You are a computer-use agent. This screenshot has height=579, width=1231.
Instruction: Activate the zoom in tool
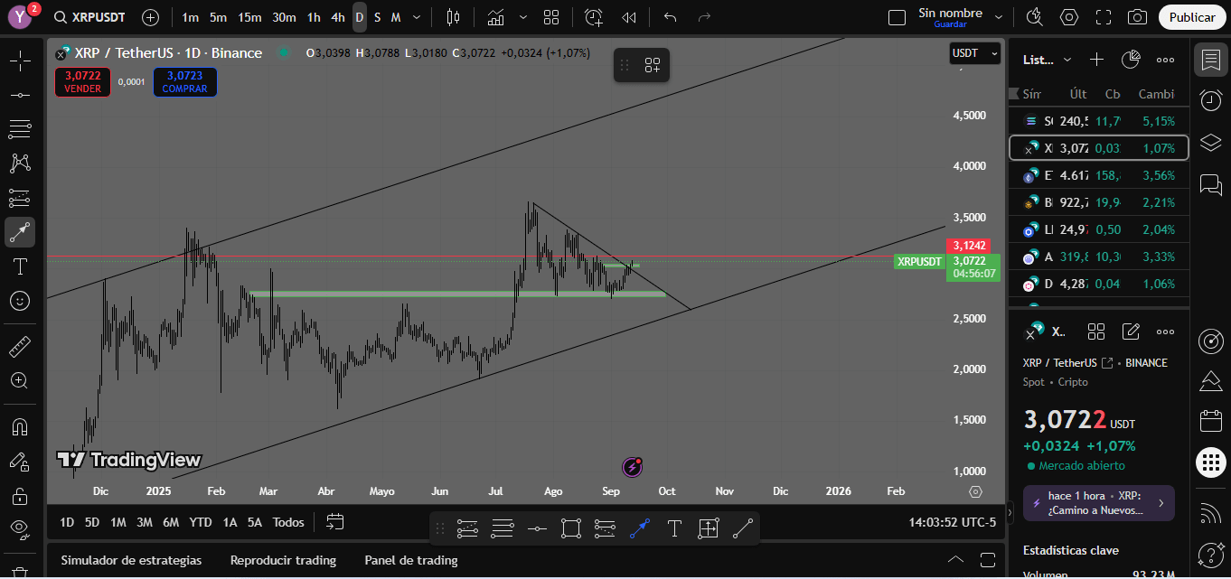point(20,380)
